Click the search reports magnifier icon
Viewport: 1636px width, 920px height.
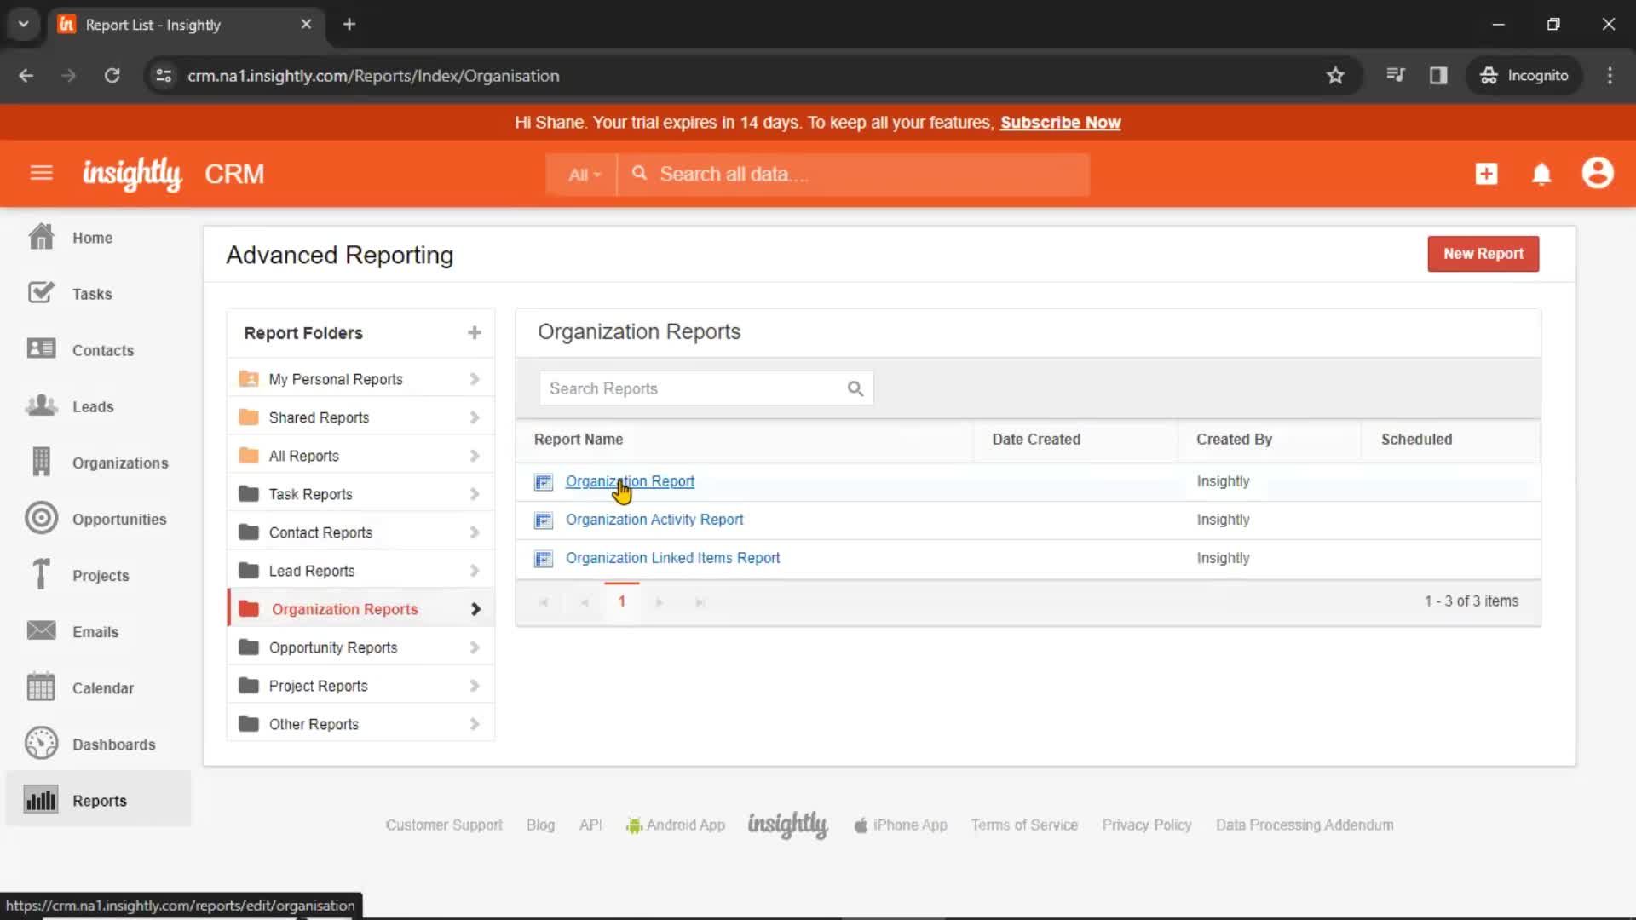tap(855, 389)
